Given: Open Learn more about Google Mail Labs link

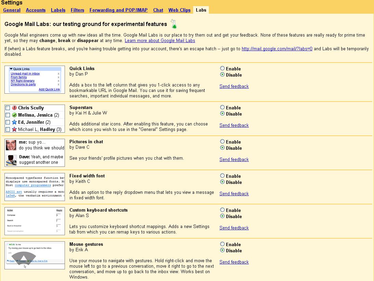Looking at the screenshot, I should click(160, 40).
